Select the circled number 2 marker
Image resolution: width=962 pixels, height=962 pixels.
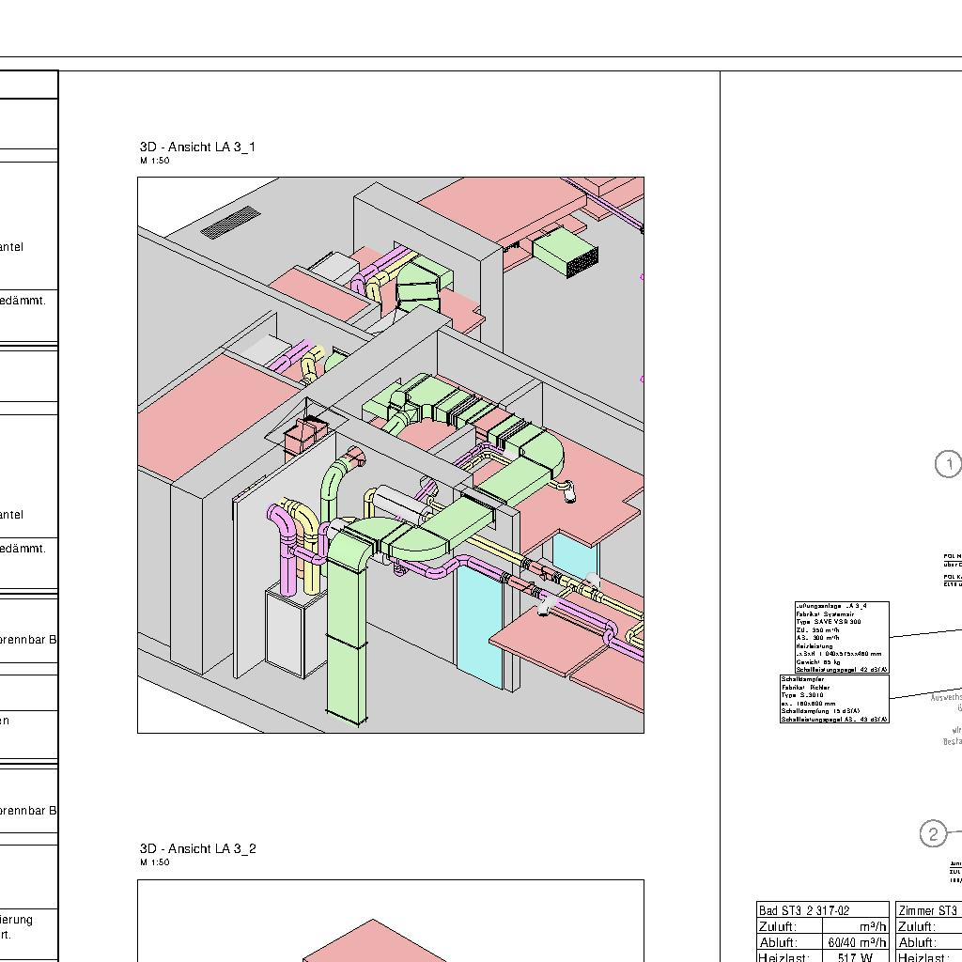pyautogui.click(x=932, y=834)
